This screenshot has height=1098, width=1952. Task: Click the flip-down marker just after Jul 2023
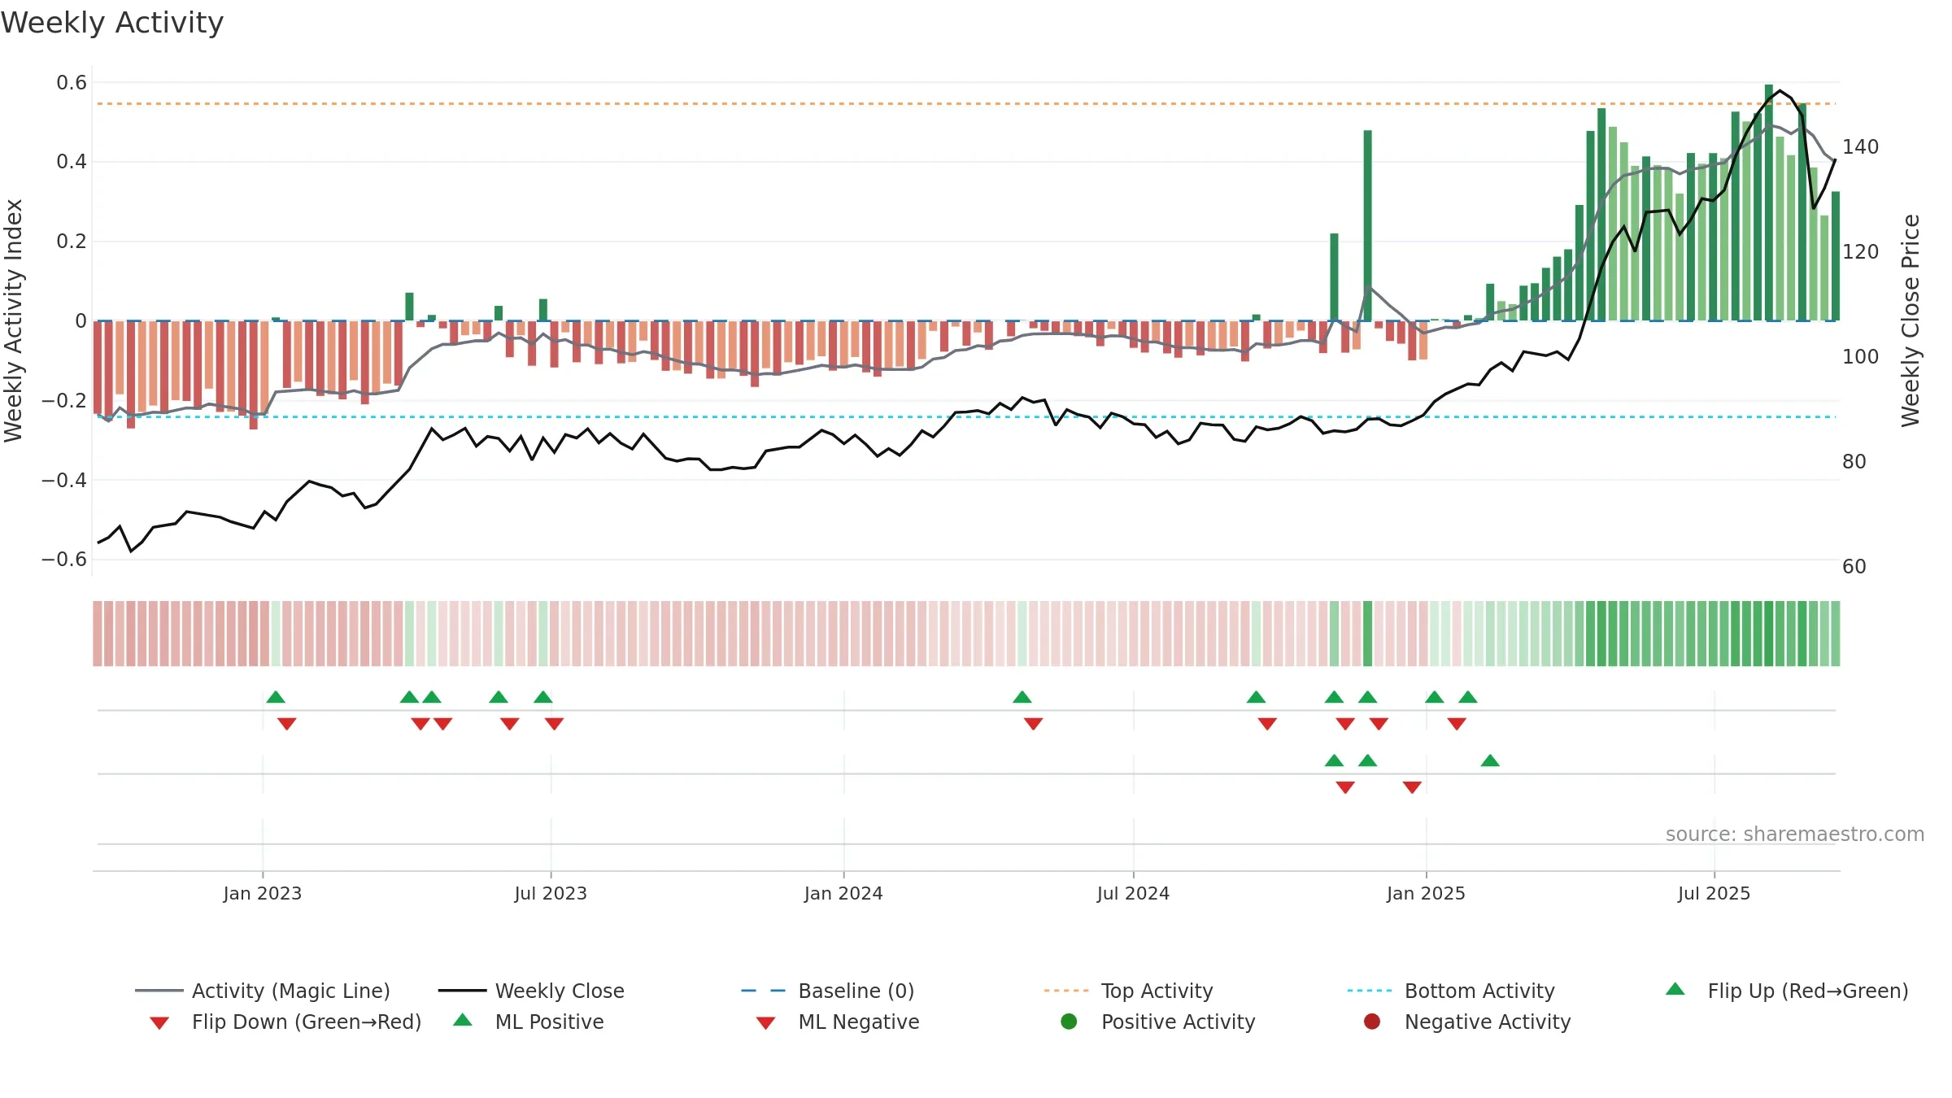tap(555, 724)
